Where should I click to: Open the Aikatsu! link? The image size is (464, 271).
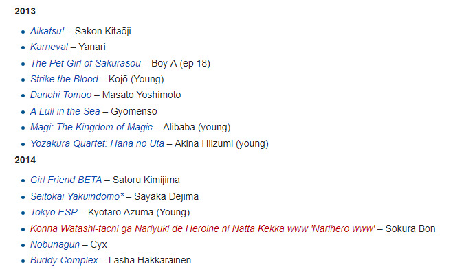(x=47, y=31)
